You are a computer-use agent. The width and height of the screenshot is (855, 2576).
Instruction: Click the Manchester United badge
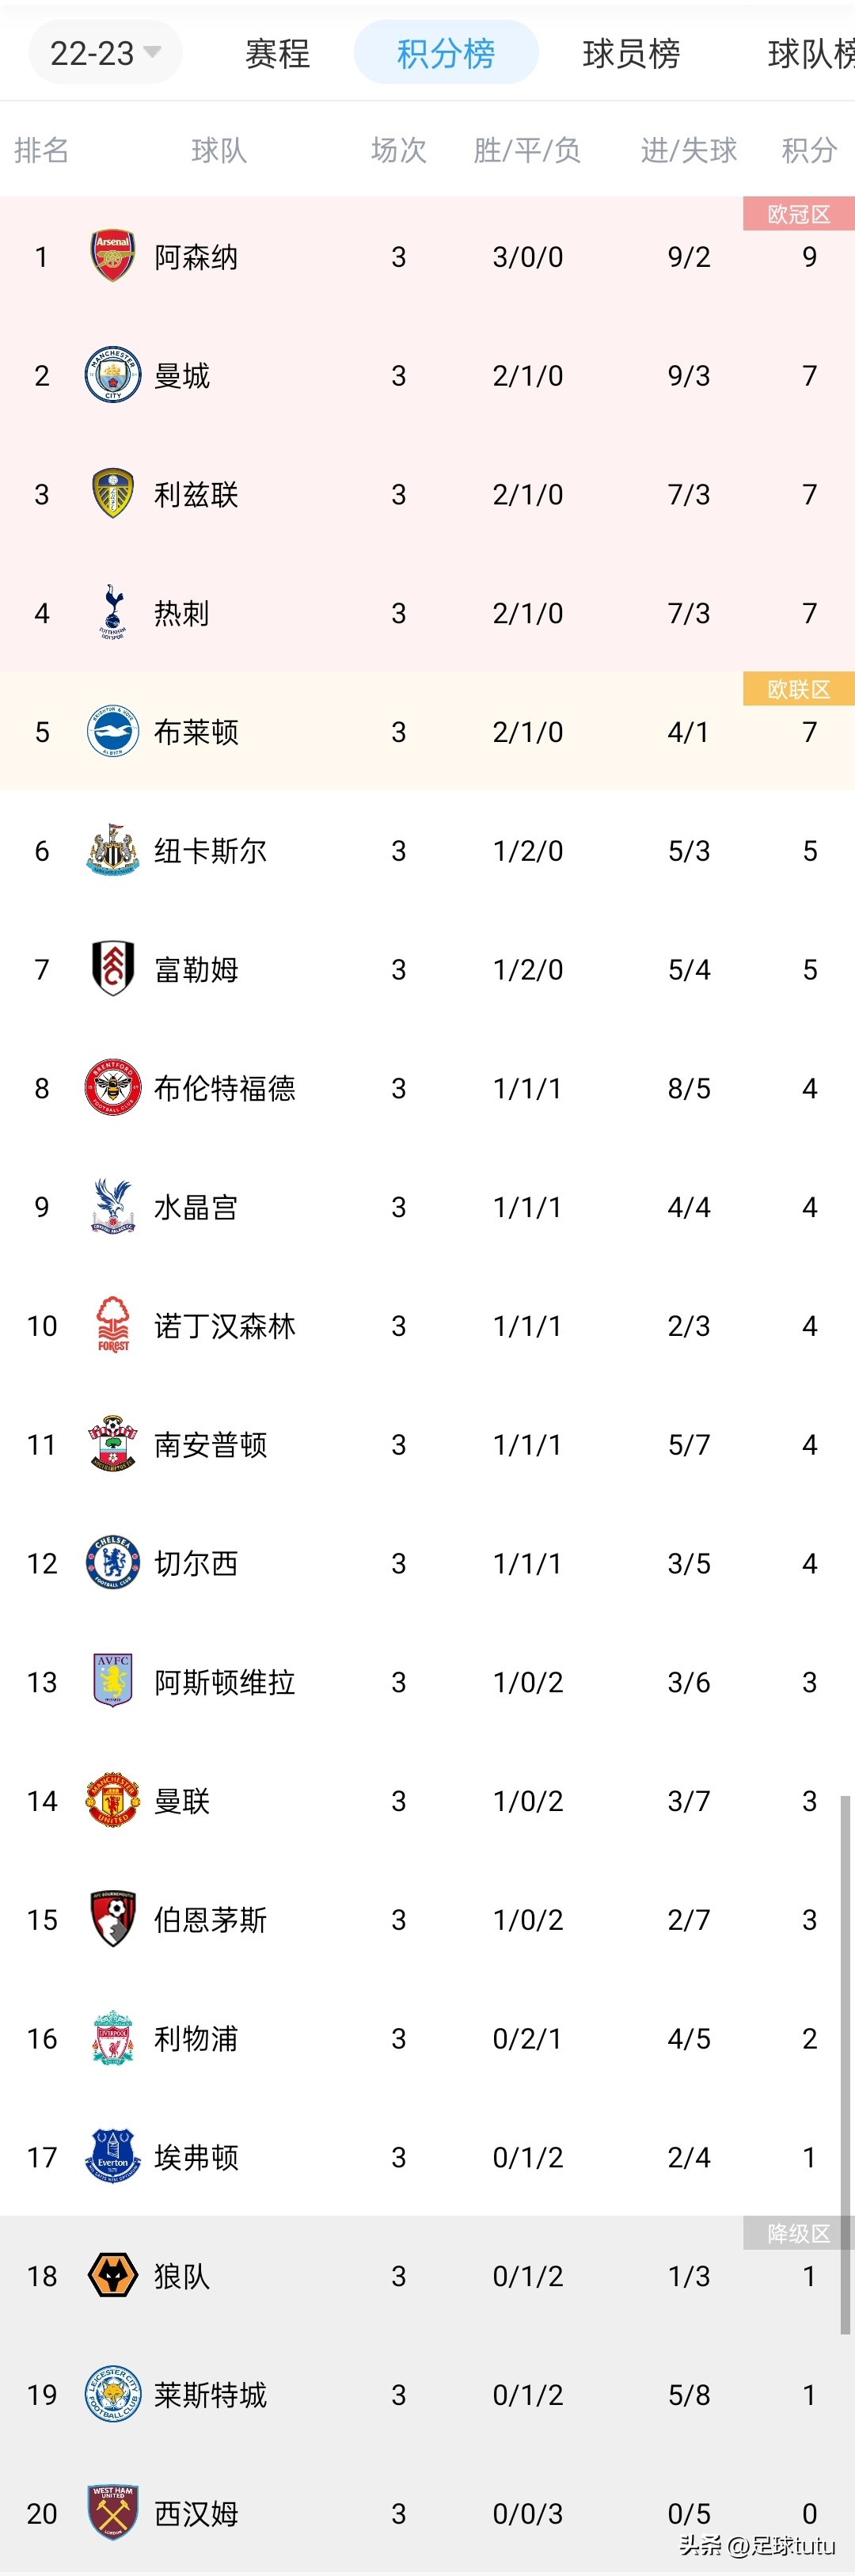click(112, 1800)
